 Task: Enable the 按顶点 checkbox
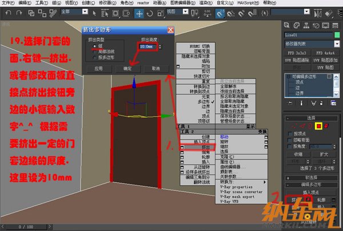(x=290, y=134)
